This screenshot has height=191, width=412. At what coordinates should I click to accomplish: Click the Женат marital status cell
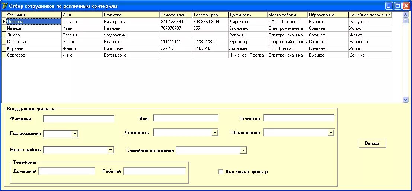370,35
